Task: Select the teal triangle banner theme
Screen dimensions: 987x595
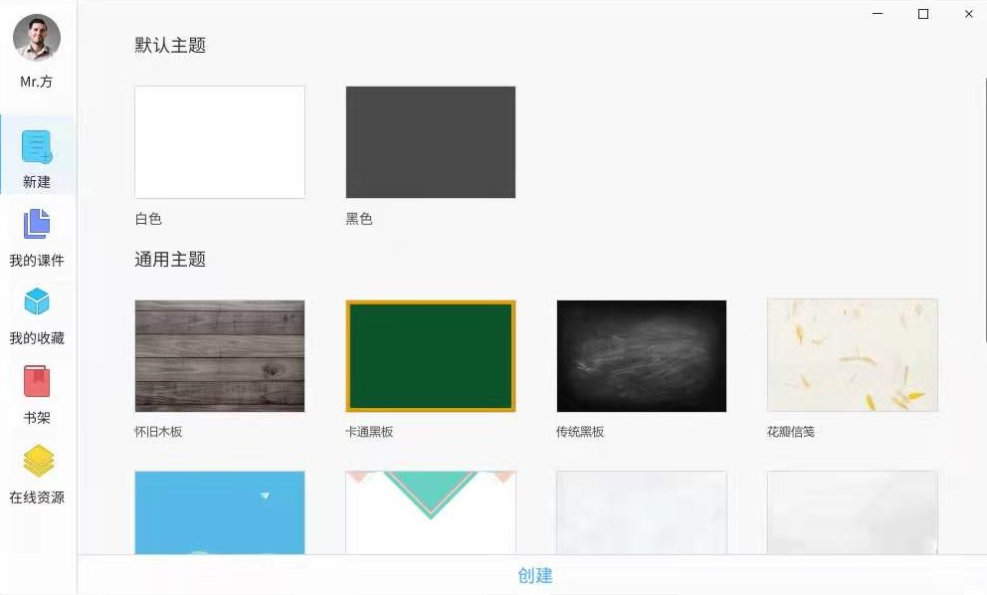Action: (x=431, y=512)
